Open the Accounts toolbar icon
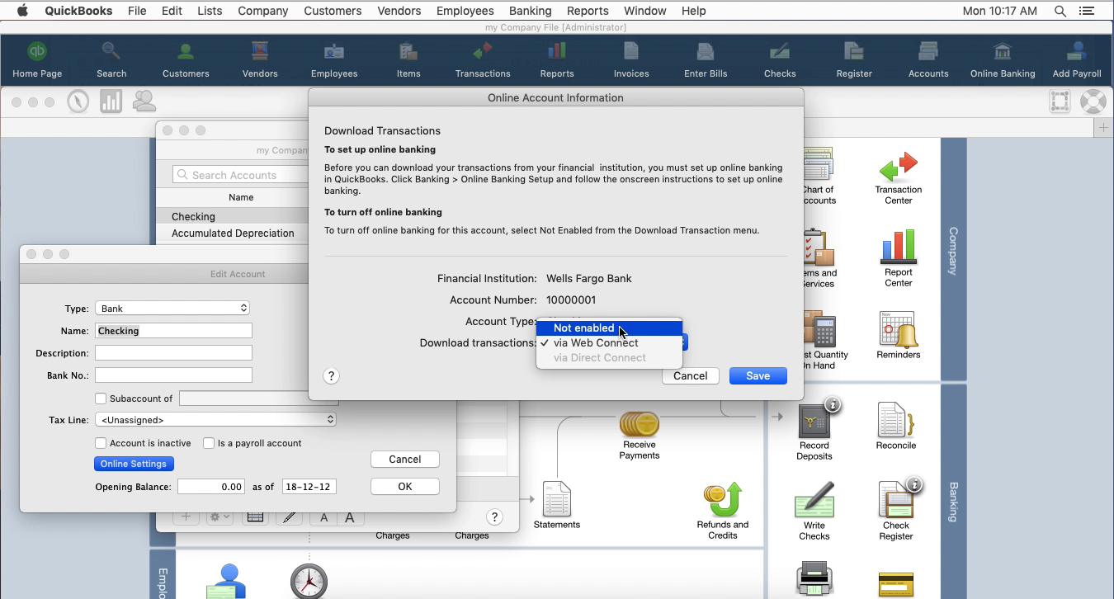Image resolution: width=1114 pixels, height=599 pixels. pos(928,59)
